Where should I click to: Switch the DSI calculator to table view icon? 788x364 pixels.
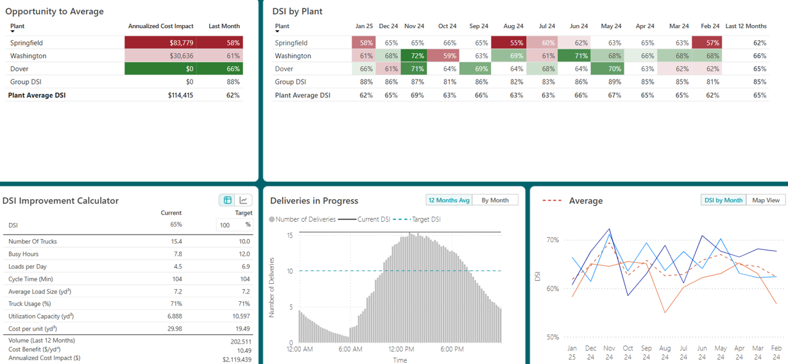point(228,201)
